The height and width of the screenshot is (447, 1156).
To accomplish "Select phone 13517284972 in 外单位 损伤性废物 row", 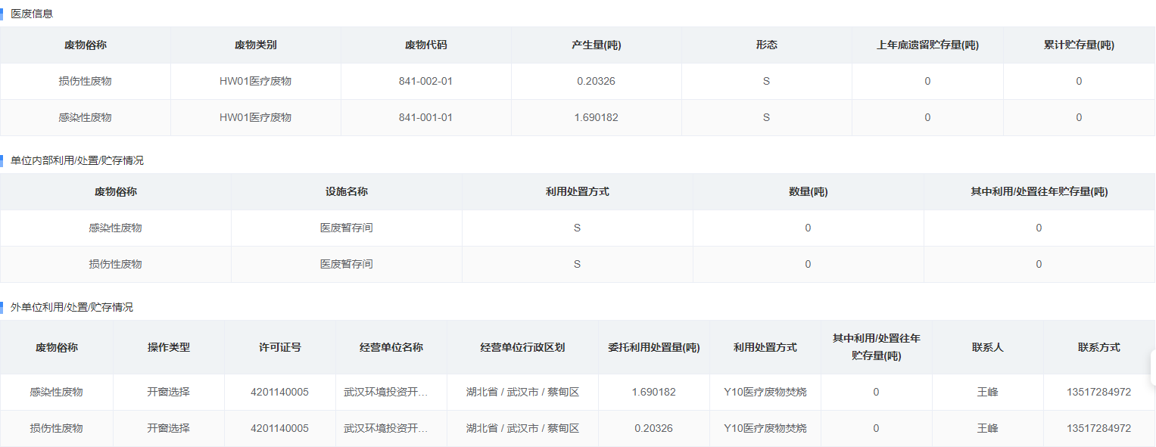I will [1098, 428].
